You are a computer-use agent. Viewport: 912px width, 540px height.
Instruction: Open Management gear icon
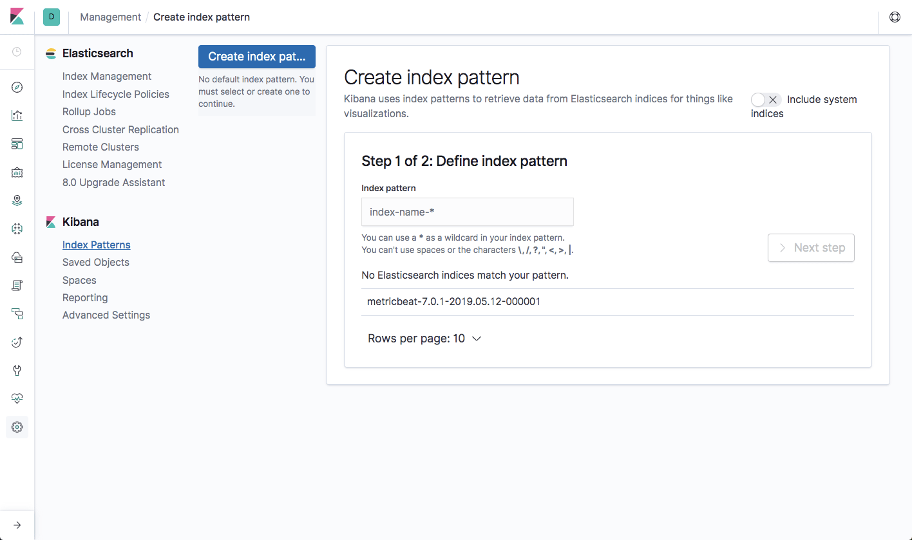click(x=17, y=427)
